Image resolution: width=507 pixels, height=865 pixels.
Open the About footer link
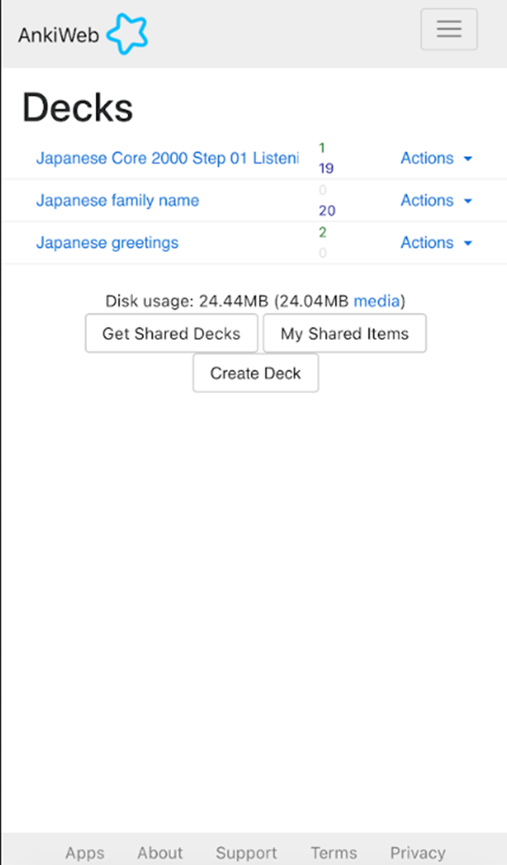[160, 853]
